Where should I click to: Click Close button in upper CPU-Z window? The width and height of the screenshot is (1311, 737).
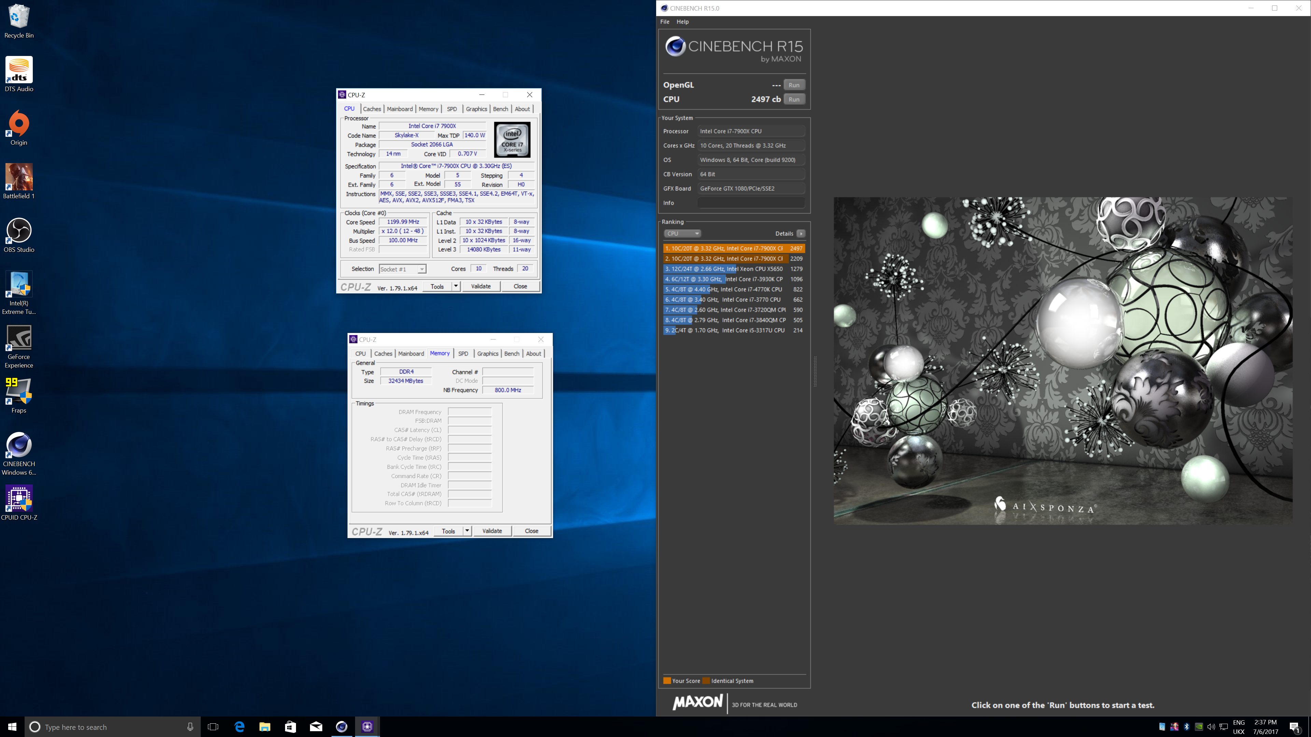[x=520, y=286]
